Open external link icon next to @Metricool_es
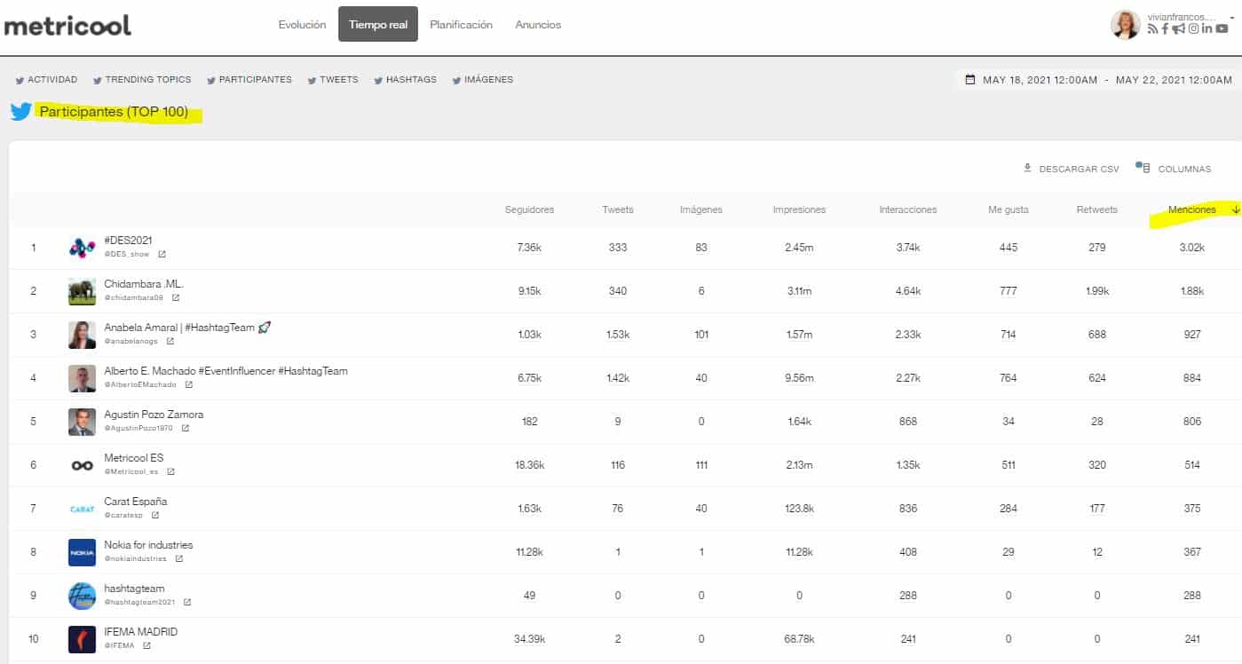The width and height of the screenshot is (1242, 664). 170,471
